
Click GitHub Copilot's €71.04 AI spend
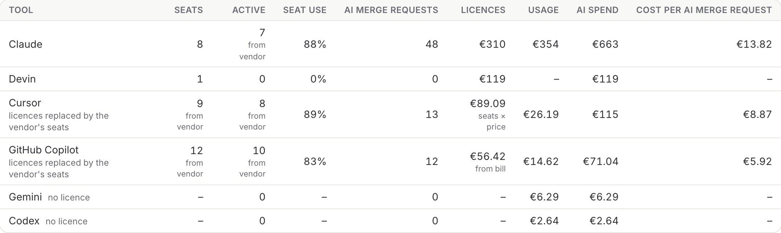[x=601, y=161]
